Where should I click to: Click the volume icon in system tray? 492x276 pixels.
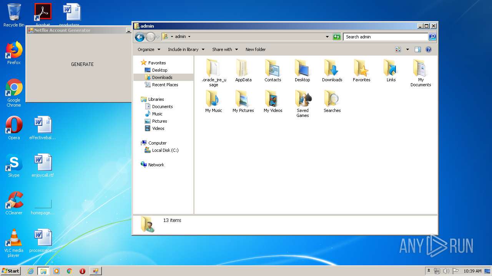click(446, 271)
